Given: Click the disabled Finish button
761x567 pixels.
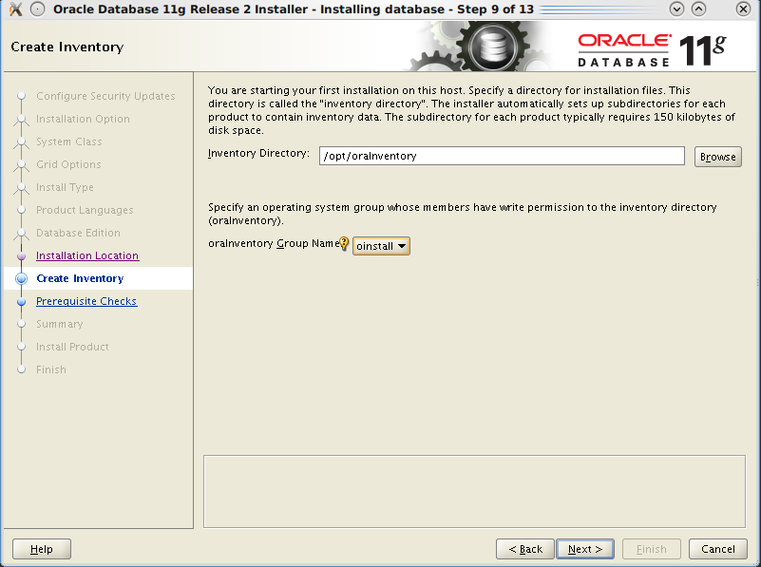Looking at the screenshot, I should click(652, 549).
